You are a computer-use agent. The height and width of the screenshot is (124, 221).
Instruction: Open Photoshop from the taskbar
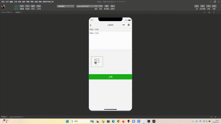[x=149, y=121]
